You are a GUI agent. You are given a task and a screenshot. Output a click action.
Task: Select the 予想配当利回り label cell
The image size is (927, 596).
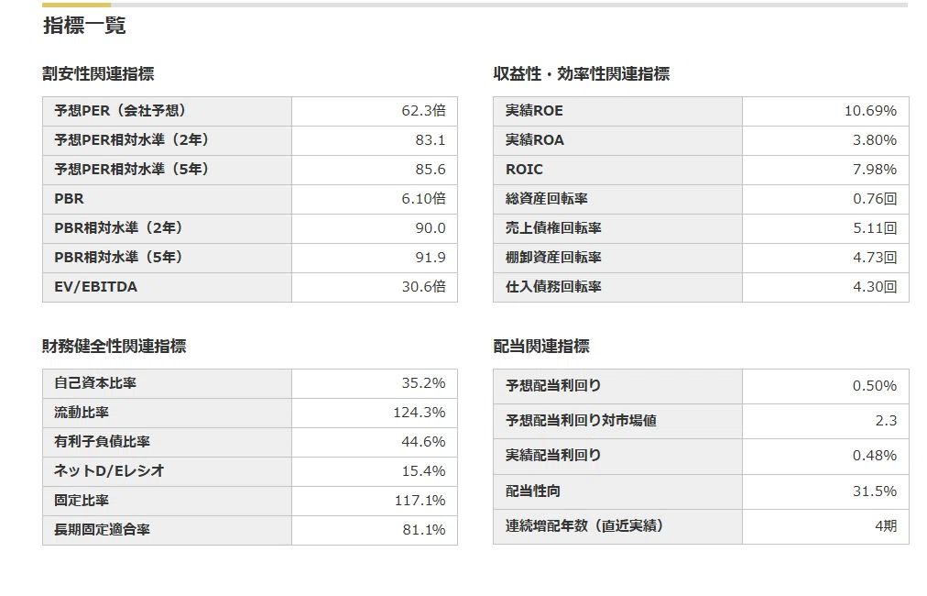[617, 386]
